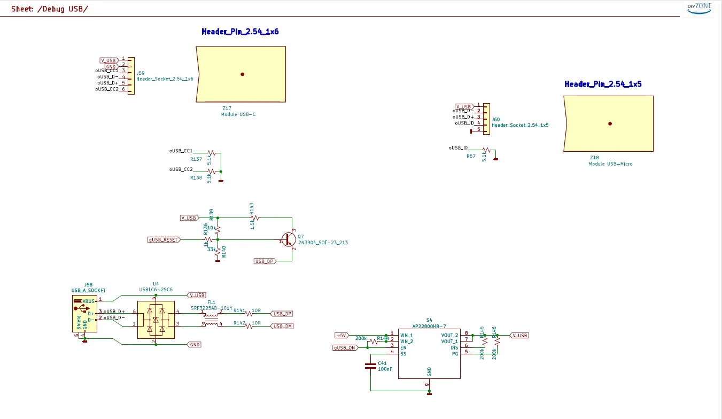The image size is (722, 419).
Task: Select the R138 resistor symbol
Action: pos(211,171)
